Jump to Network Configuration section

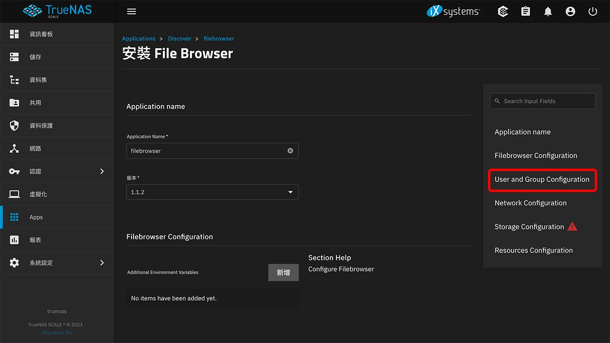[x=530, y=203]
